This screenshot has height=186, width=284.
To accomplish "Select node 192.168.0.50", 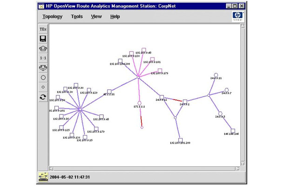I will coord(58,97).
